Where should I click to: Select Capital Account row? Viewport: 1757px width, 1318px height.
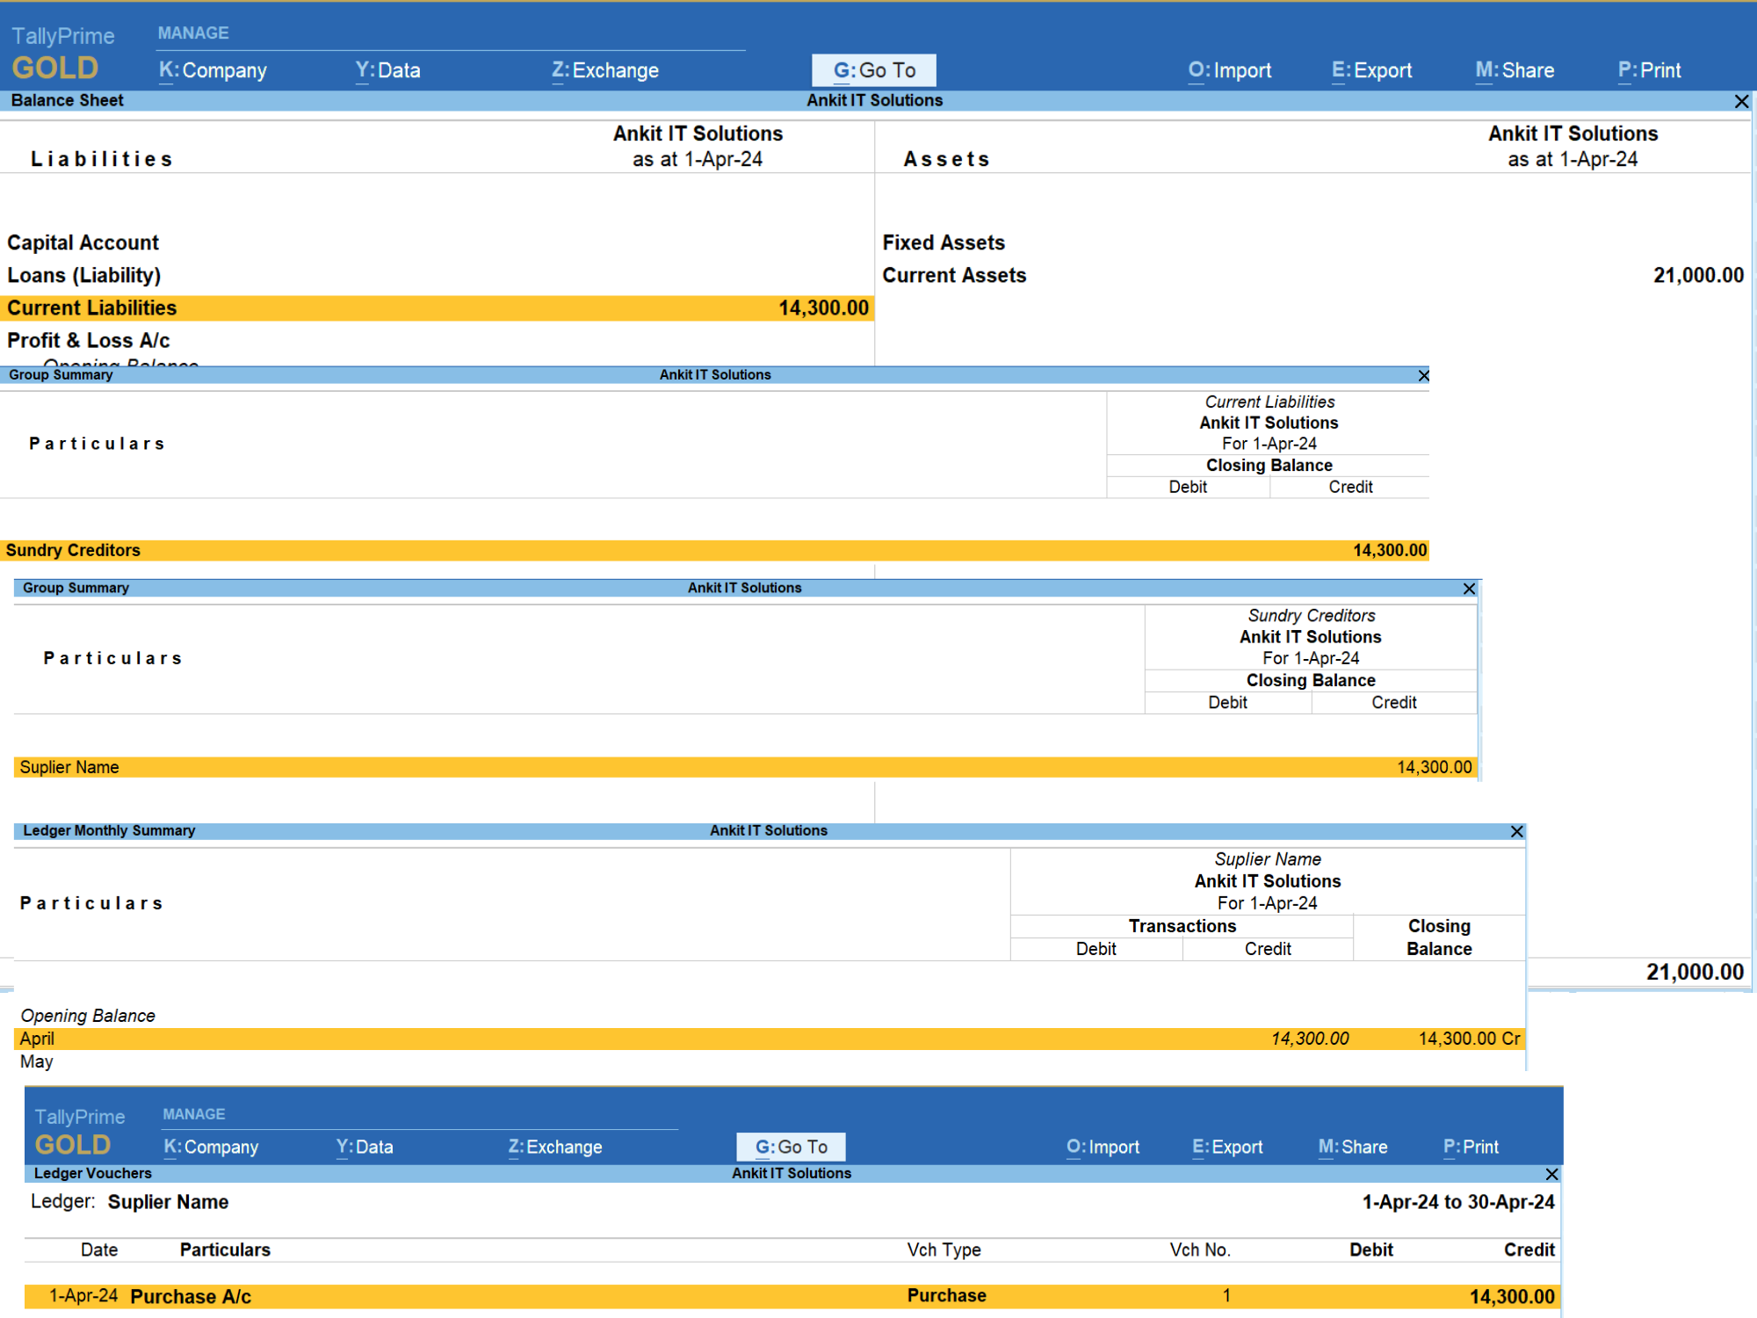437,243
